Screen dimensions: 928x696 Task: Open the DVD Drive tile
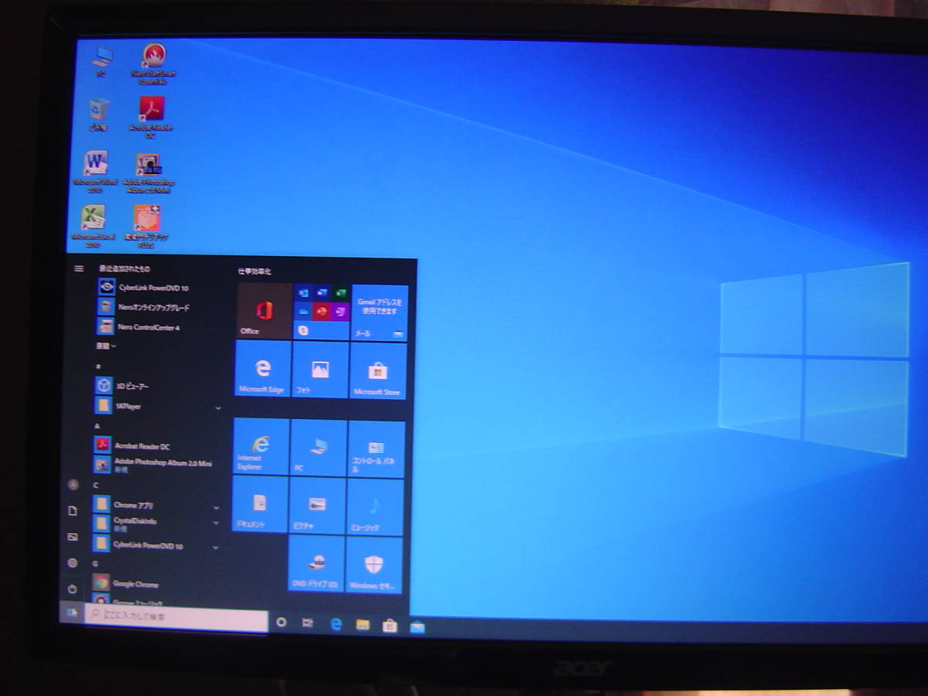tap(316, 564)
